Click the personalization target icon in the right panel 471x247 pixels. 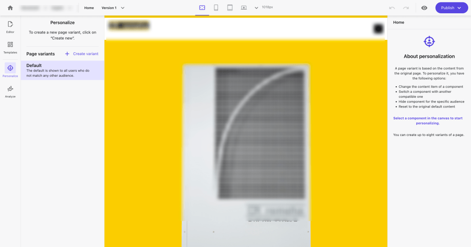point(429,41)
